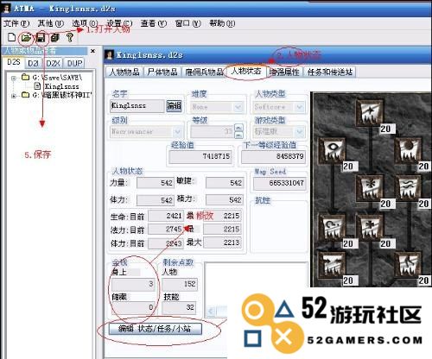Save the character using the floppy disk icon

pyautogui.click(x=41, y=38)
